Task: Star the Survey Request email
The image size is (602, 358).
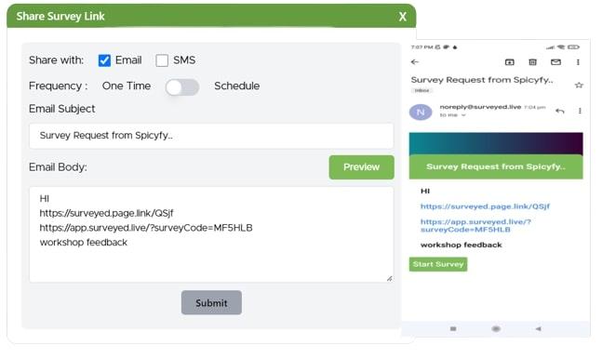Action: click(x=579, y=85)
